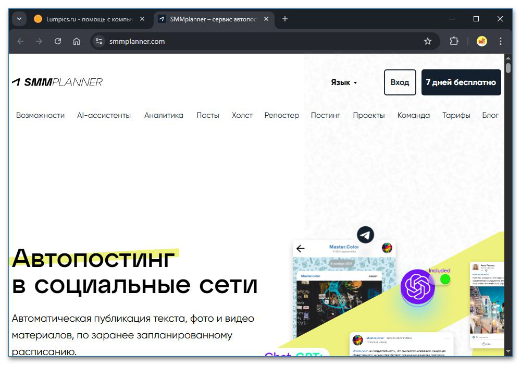This screenshot has width=521, height=365.
Task: Click the back arrow in Master.Color mockup
Action: pos(301,248)
